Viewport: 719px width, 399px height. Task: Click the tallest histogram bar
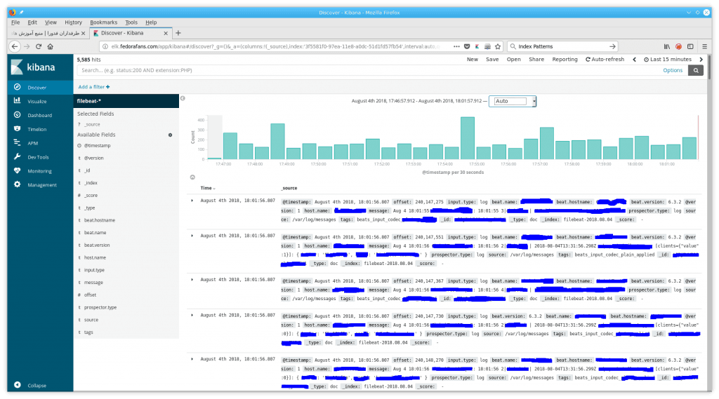[x=468, y=138]
